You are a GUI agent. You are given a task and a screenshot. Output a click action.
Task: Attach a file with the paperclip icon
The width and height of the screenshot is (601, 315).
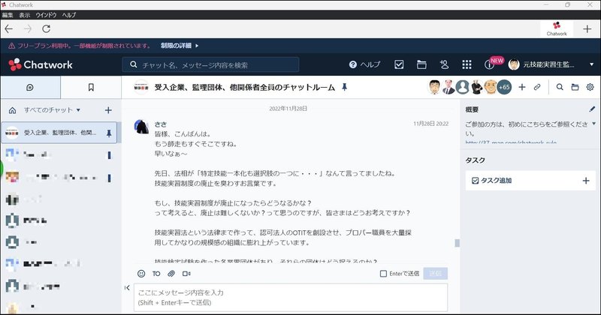[171, 274]
